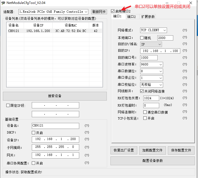198x178 pixels.
Task: Click the 设备IP address field in 基础设置
Action: point(55,139)
